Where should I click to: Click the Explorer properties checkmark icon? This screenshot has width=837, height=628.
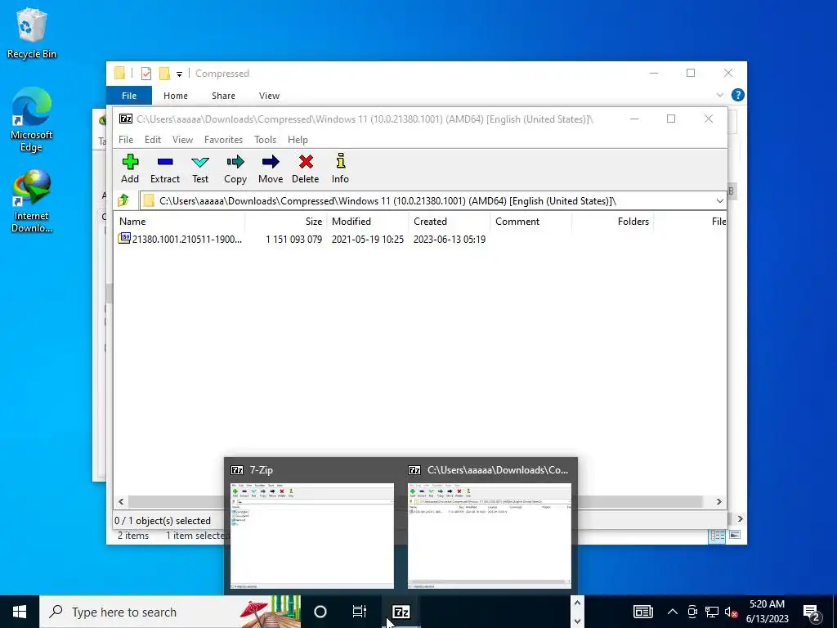(x=145, y=74)
